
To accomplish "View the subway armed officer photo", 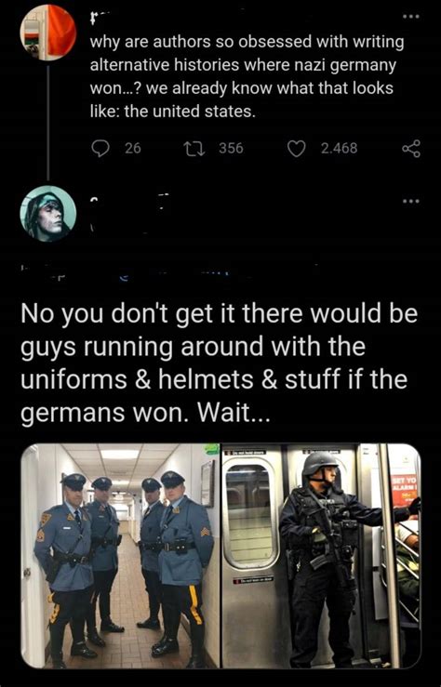I will click(x=321, y=556).
